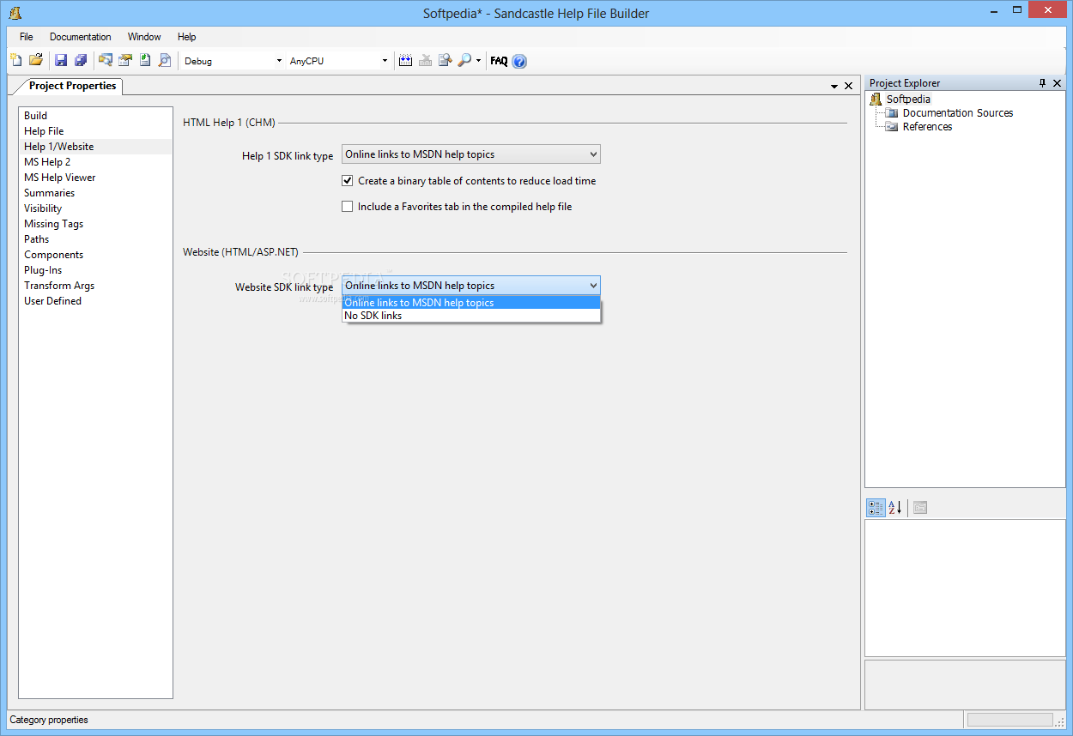Select References tree node

927,127
